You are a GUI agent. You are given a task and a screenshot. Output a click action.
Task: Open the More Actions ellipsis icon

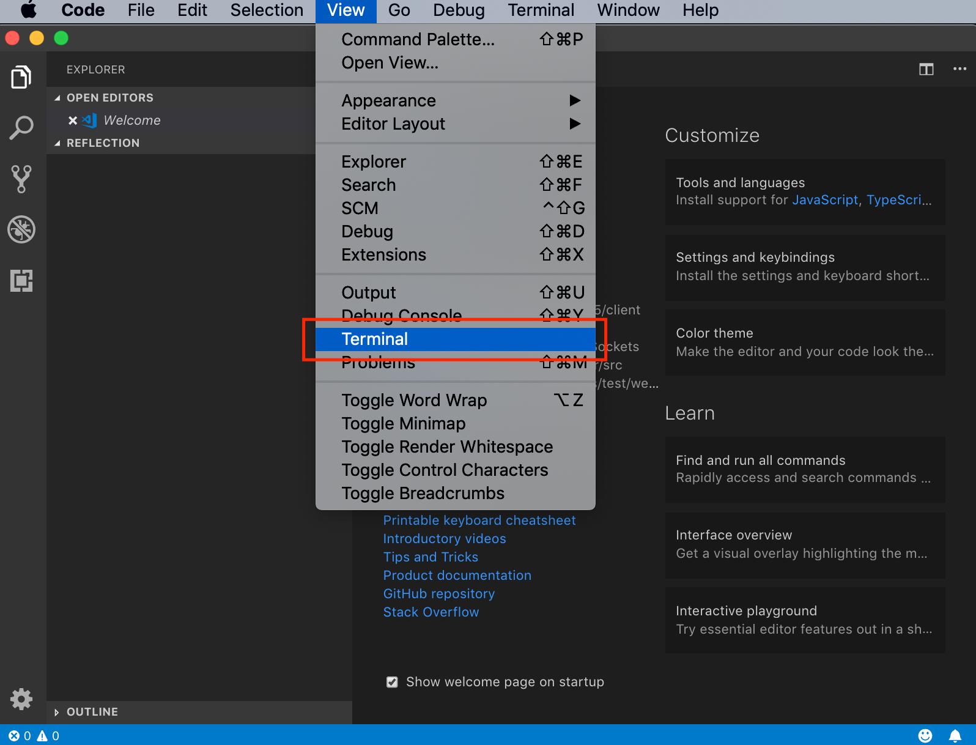tap(959, 69)
